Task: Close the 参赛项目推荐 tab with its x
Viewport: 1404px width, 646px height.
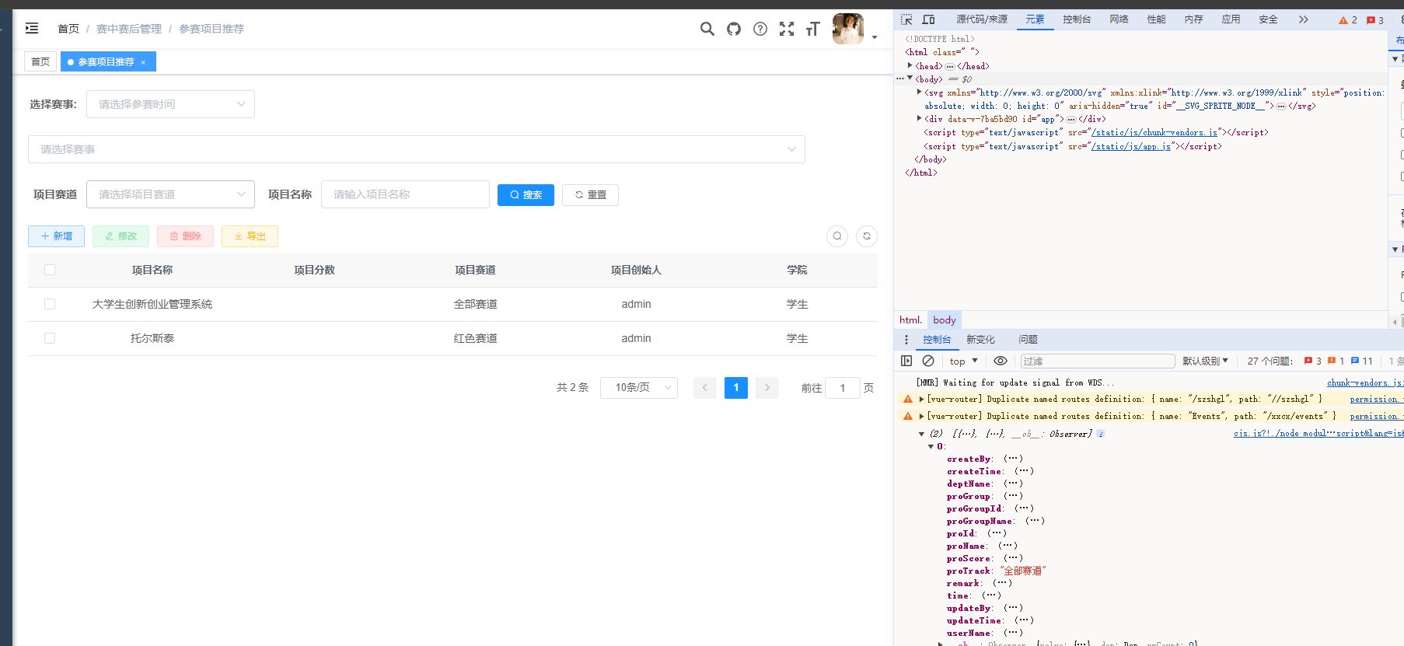Action: [x=143, y=62]
